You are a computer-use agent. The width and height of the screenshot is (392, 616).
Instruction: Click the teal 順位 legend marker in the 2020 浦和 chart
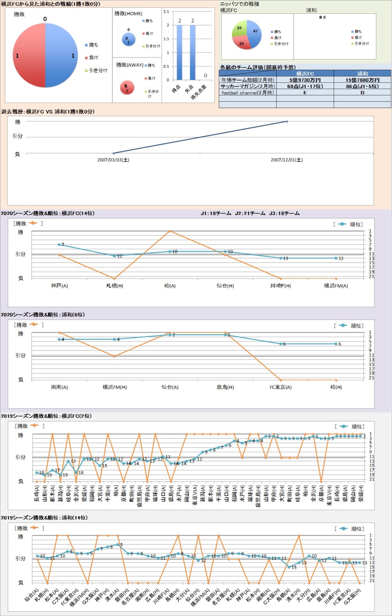click(x=343, y=325)
